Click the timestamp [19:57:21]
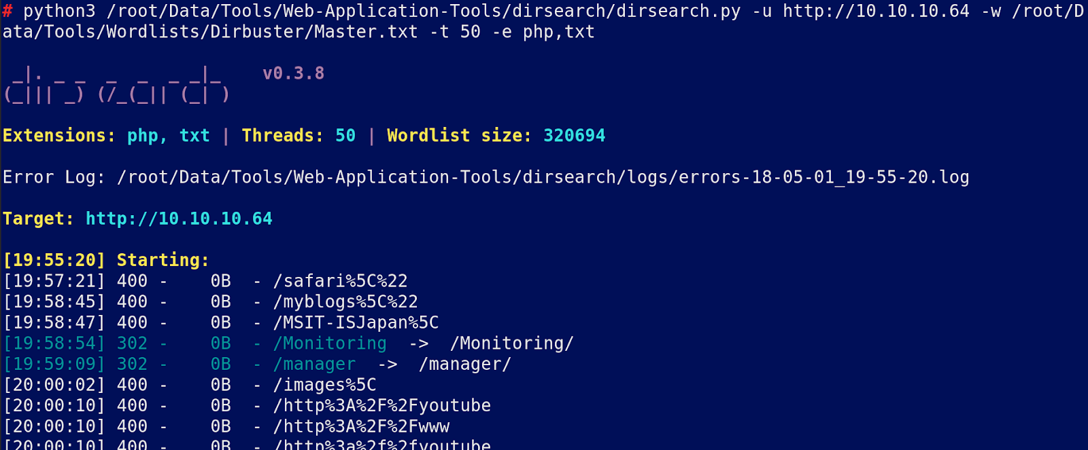1088x450 pixels. coord(54,281)
